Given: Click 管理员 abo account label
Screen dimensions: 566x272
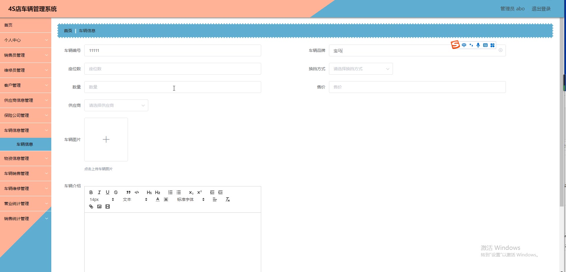Looking at the screenshot, I should click(512, 9).
